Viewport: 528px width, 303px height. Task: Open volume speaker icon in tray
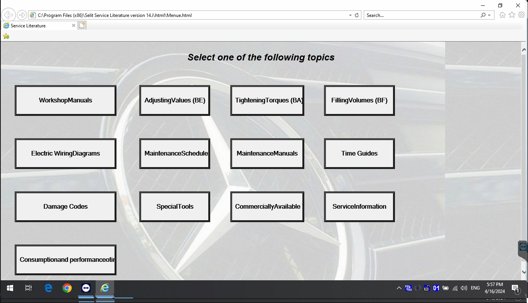click(x=464, y=288)
